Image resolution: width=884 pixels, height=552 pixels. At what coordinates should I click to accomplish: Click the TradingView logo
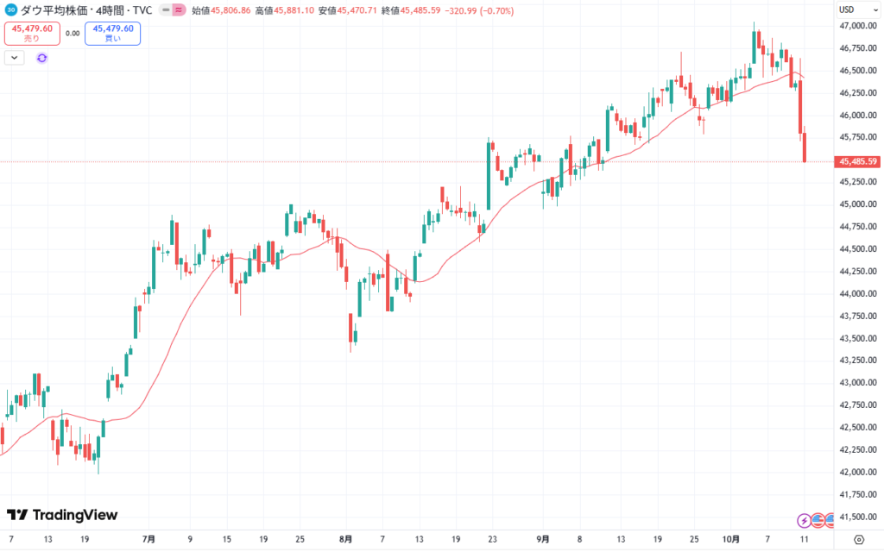[61, 515]
